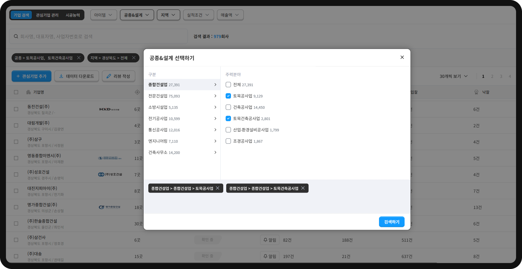
Task: Remove the 토목공사업 selected tag in dialog
Action: pos(218,188)
